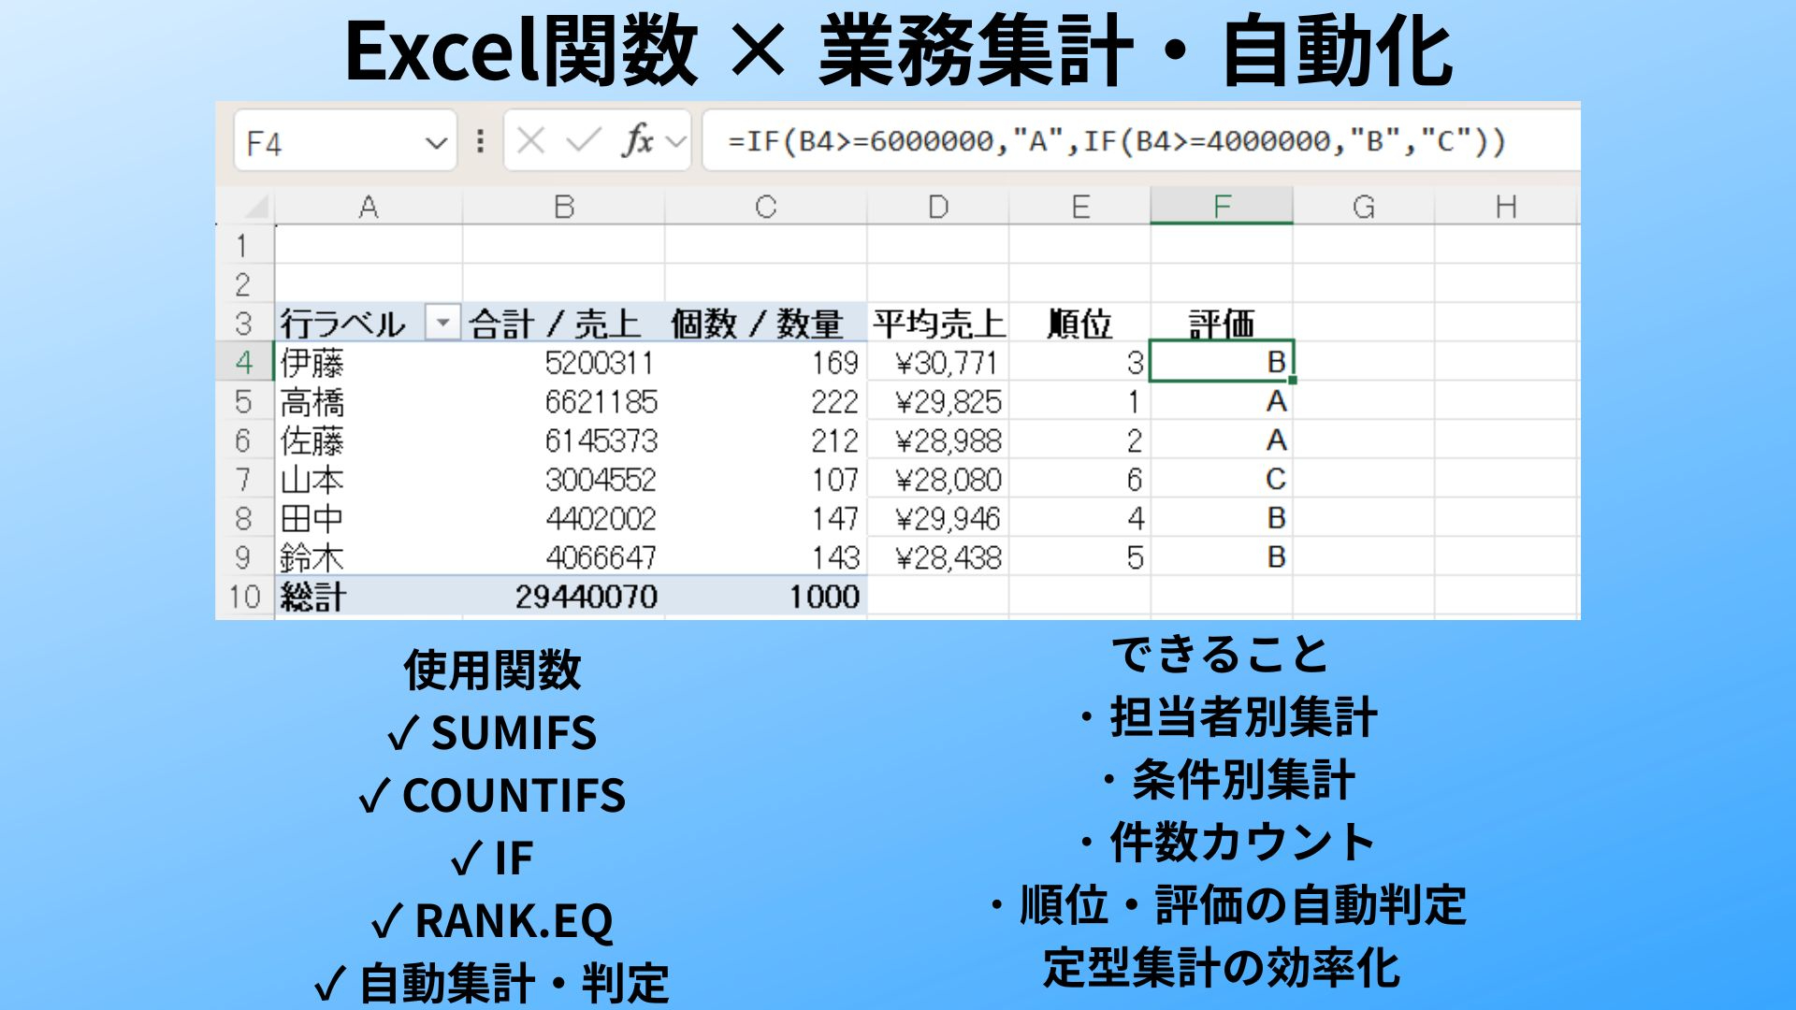The height and width of the screenshot is (1010, 1796).
Task: Select cell F4 showing grade B
Action: tap(1222, 362)
